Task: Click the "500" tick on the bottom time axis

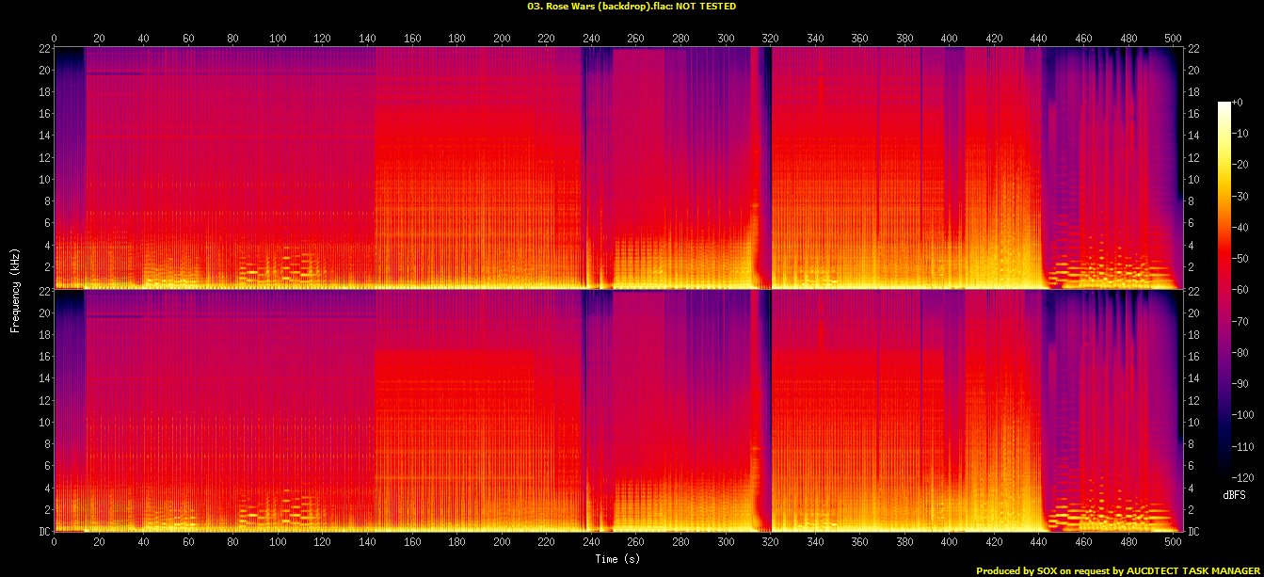Action: tap(1172, 541)
